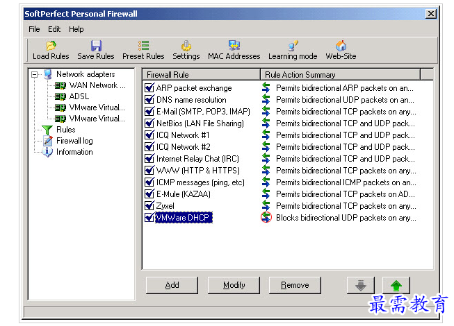The height and width of the screenshot is (326, 454).
Task: Click the Firewall log pencil icon
Action: tap(48, 141)
